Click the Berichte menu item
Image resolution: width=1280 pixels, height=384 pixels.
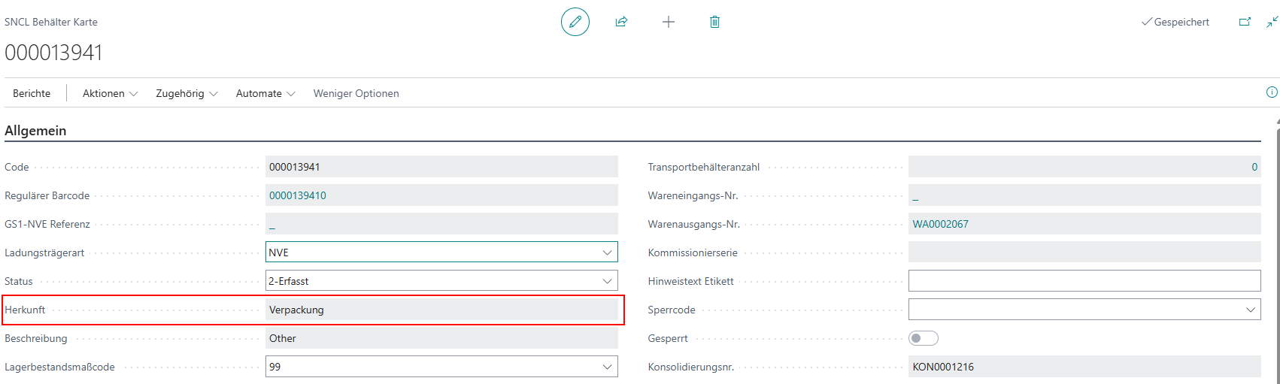[x=32, y=93]
